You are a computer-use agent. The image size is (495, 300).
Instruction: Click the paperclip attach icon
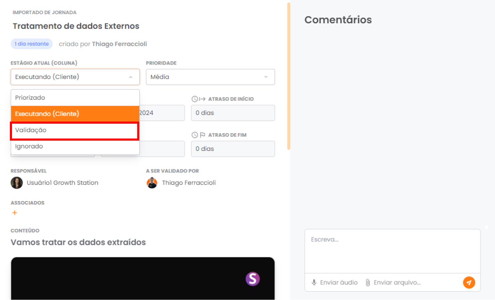click(x=368, y=283)
